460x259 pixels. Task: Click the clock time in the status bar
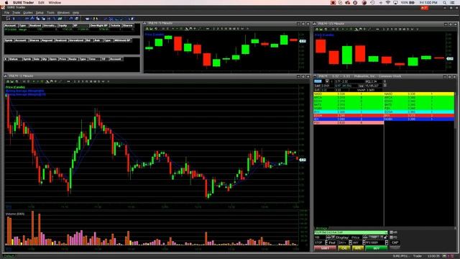coord(433,256)
